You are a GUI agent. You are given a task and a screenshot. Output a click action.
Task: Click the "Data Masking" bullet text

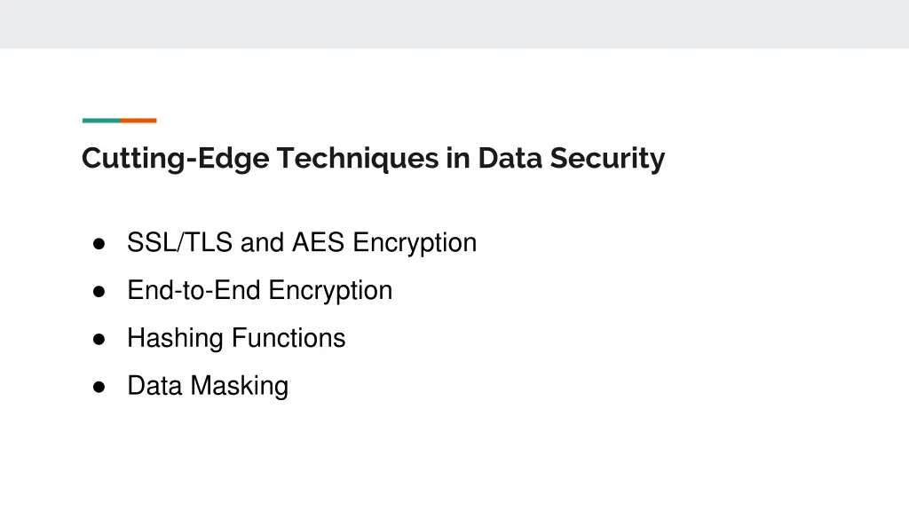tap(208, 386)
